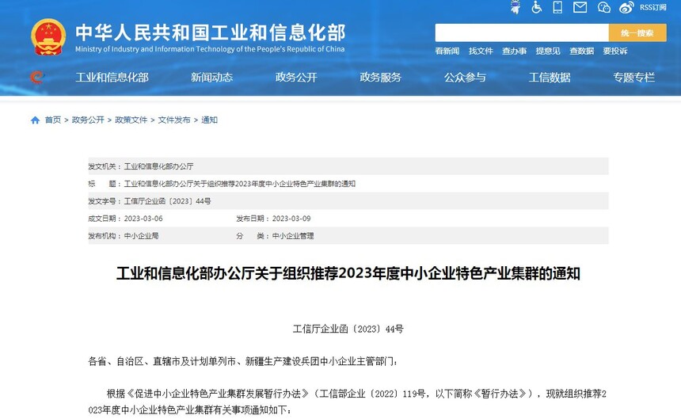This screenshot has width=681, height=419.
Task: Open the wheelchair accessibility mode icon
Action: (x=537, y=7)
